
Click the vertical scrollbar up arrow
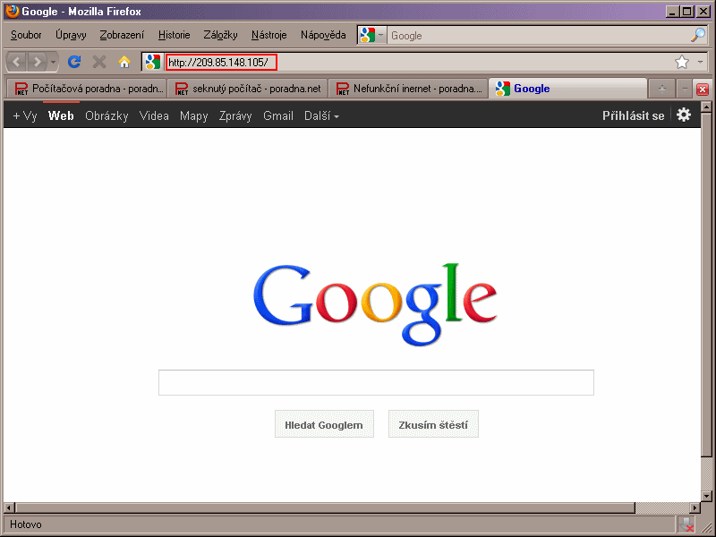(x=706, y=107)
